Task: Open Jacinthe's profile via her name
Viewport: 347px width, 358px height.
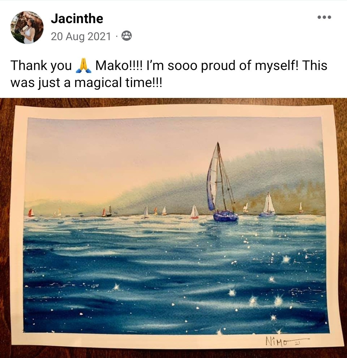Action: pos(77,19)
